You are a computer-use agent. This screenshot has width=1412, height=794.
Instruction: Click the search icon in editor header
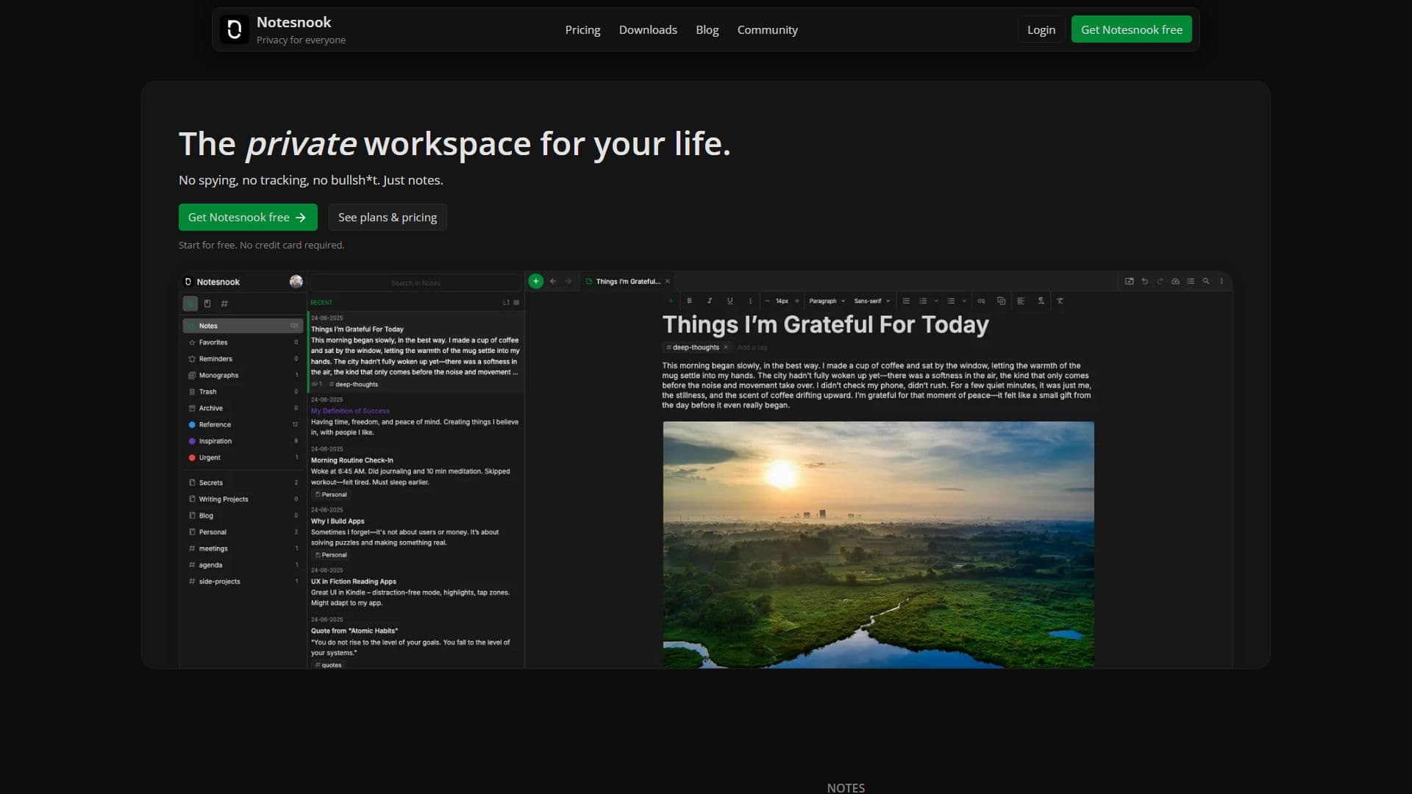pyautogui.click(x=1206, y=281)
